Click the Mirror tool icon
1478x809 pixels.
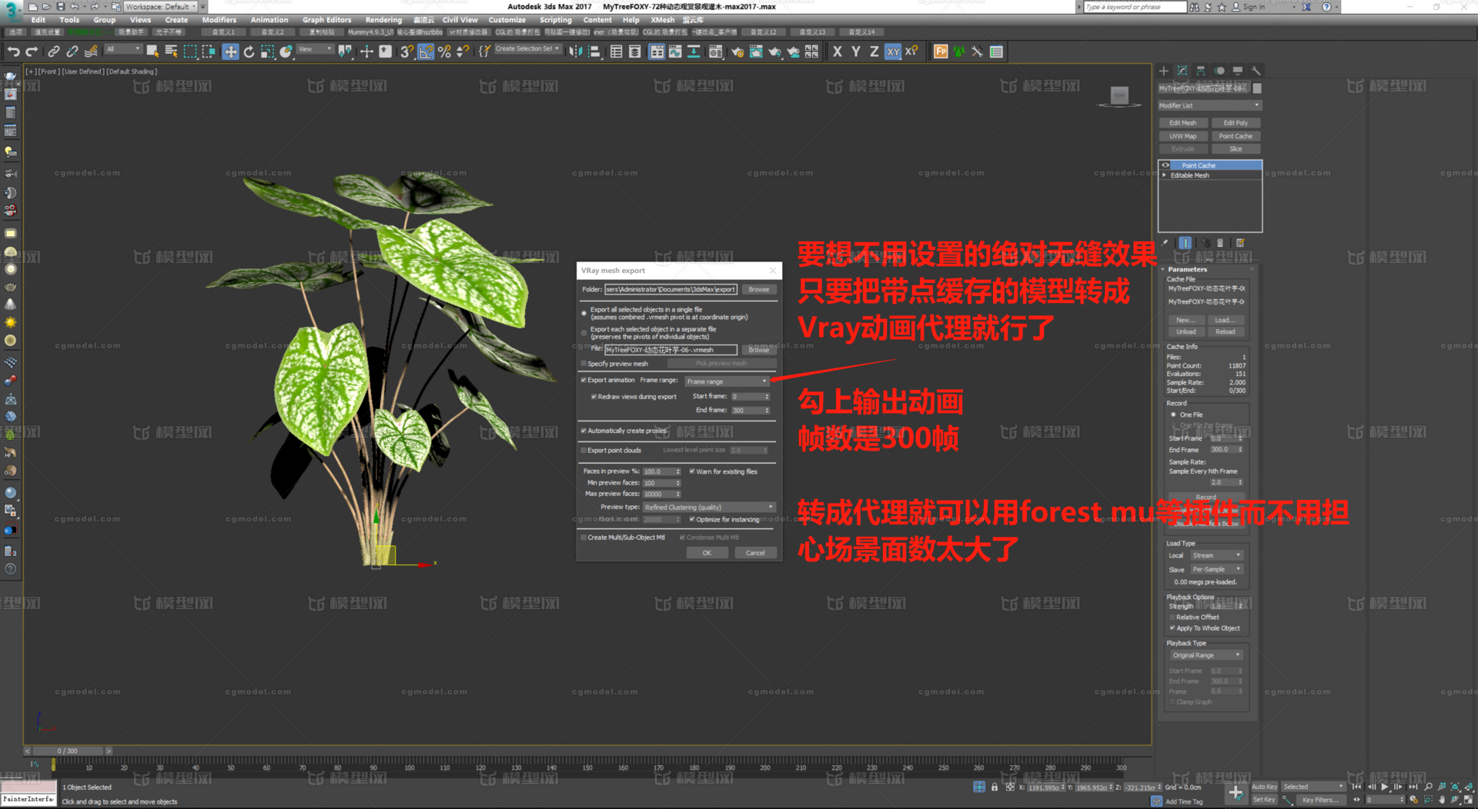pyautogui.click(x=575, y=52)
